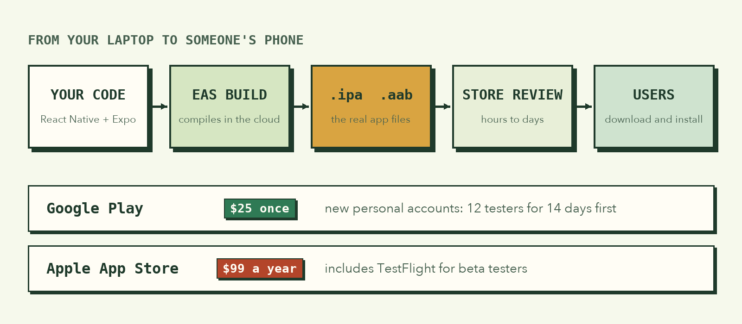Click the arrow between YOUR CODE and EAS BUILD
The image size is (742, 324).
160,106
